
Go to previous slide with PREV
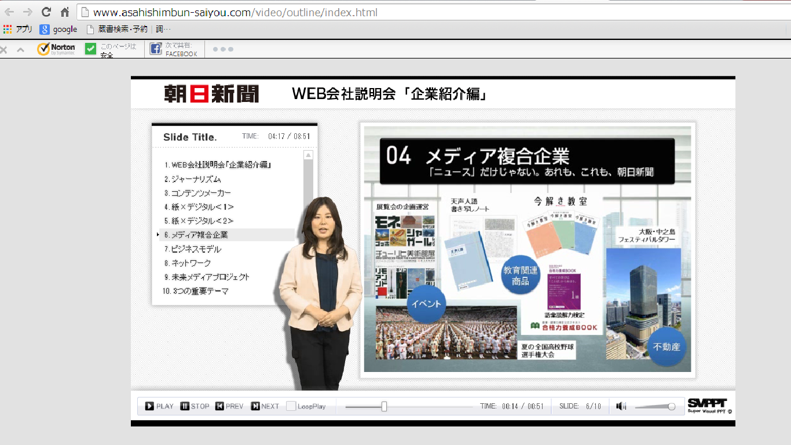(x=229, y=406)
